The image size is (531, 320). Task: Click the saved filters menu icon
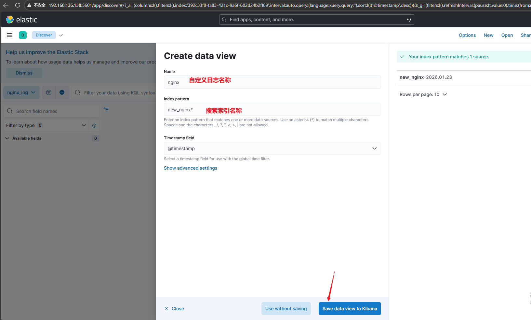pos(49,92)
